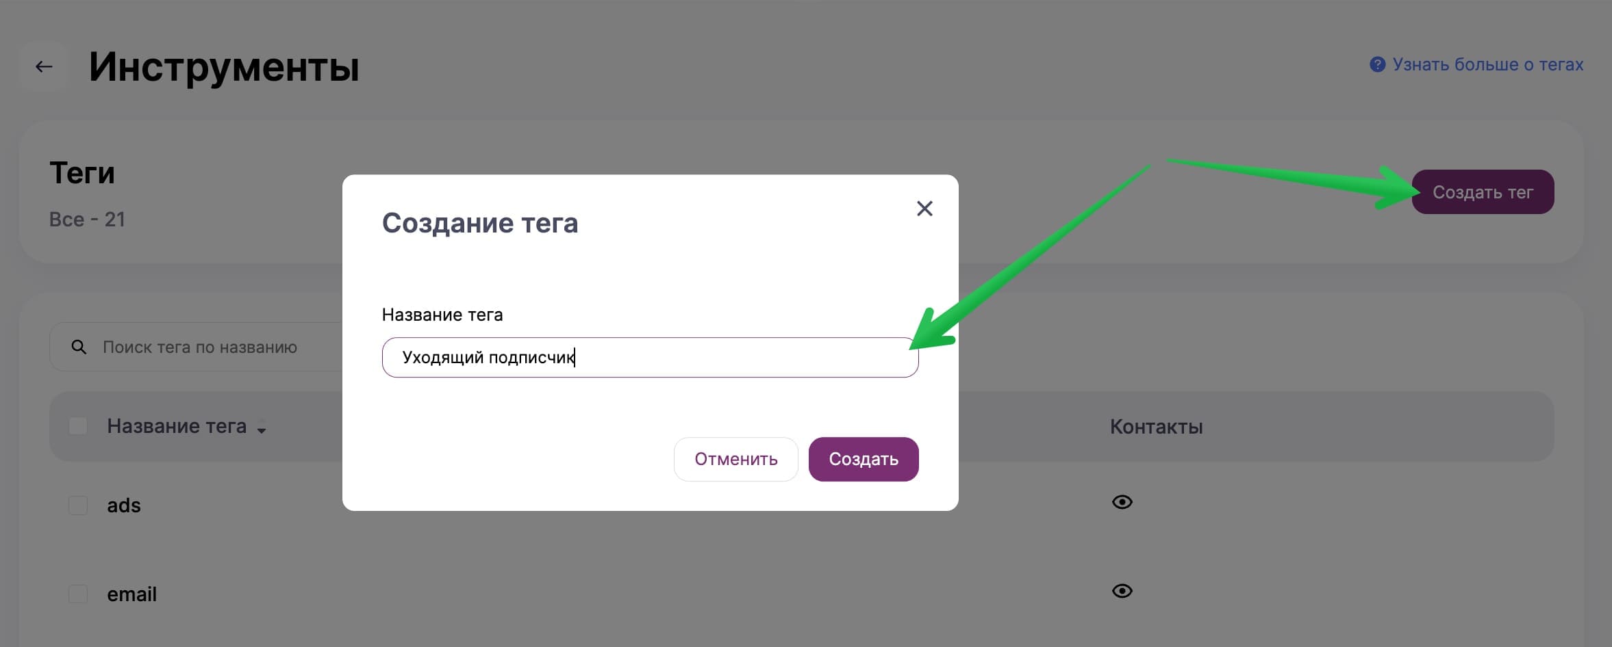This screenshot has width=1612, height=647.
Task: Tick the checkbox for the email tag
Action: [78, 594]
